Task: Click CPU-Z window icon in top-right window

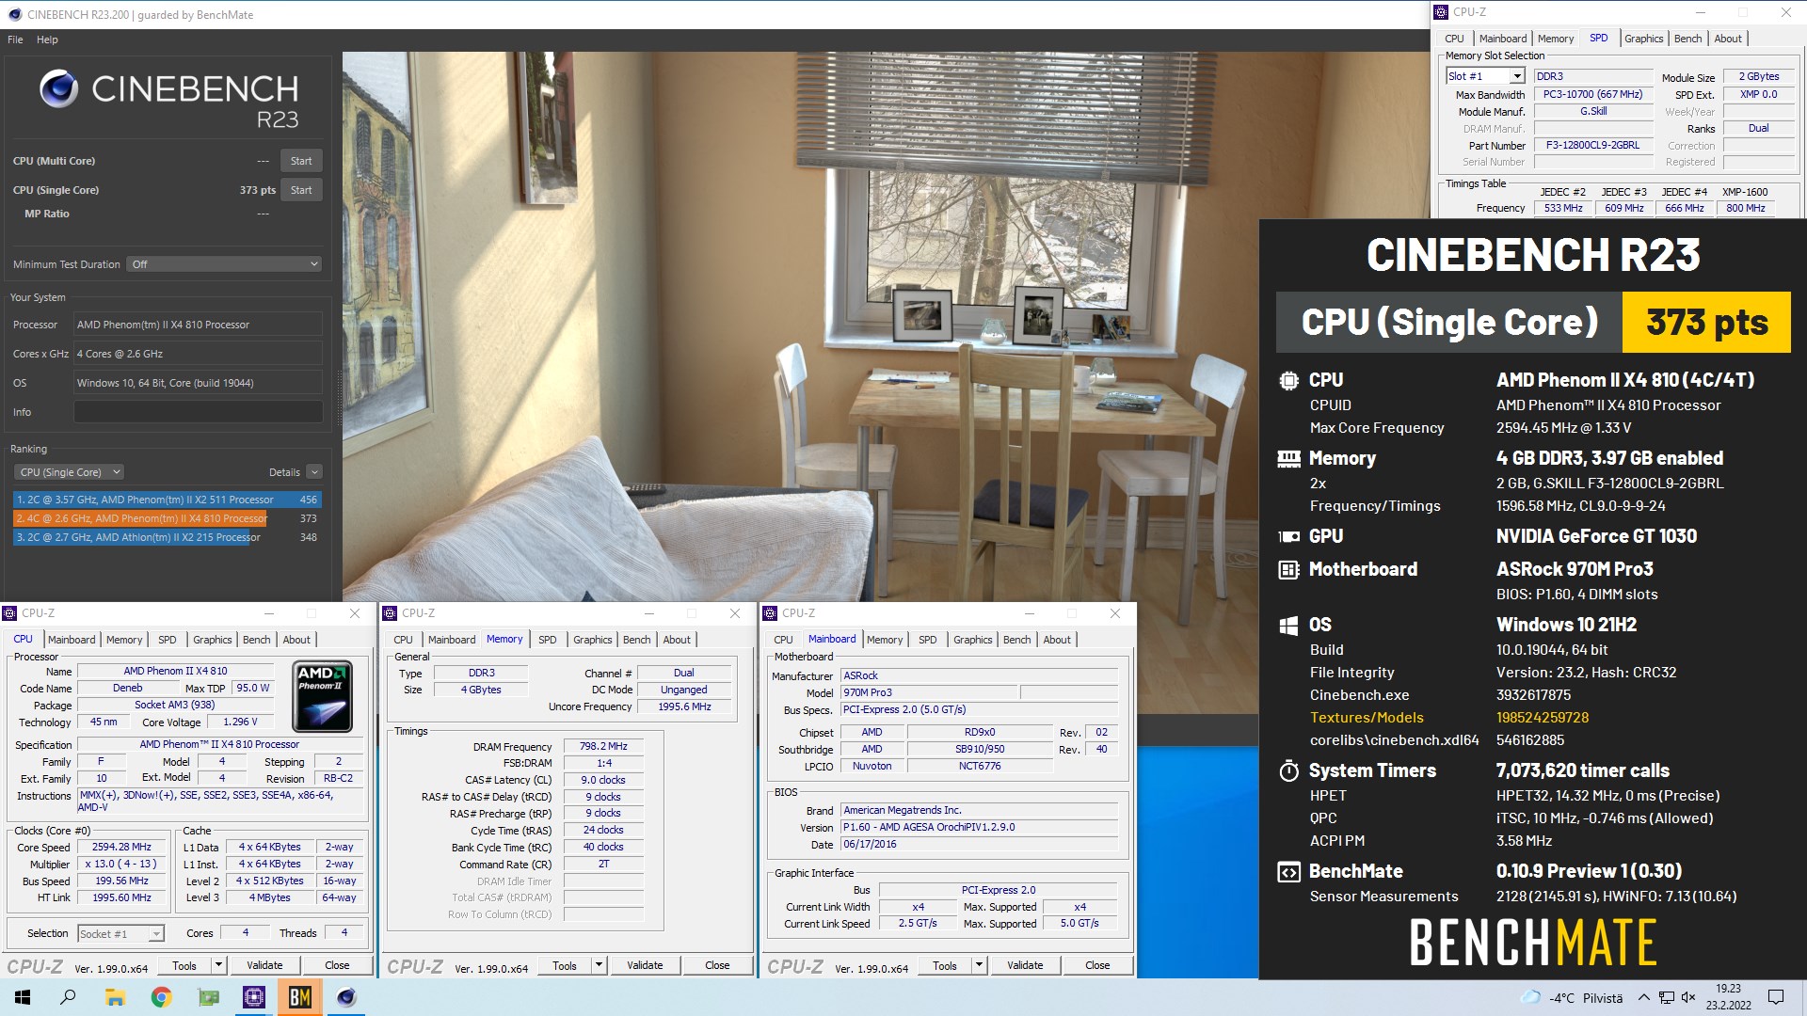Action: point(1441,12)
